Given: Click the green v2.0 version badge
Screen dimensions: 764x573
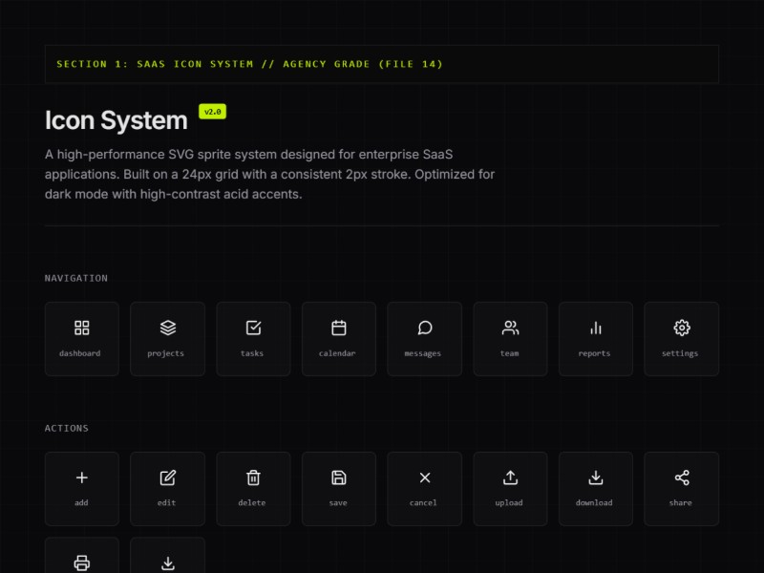Looking at the screenshot, I should (212, 112).
